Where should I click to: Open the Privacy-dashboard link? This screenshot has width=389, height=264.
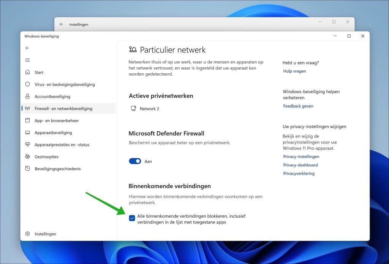pos(300,165)
